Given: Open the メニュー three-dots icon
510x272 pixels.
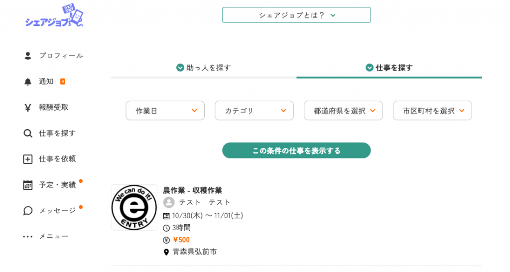Looking at the screenshot, I should [28, 237].
